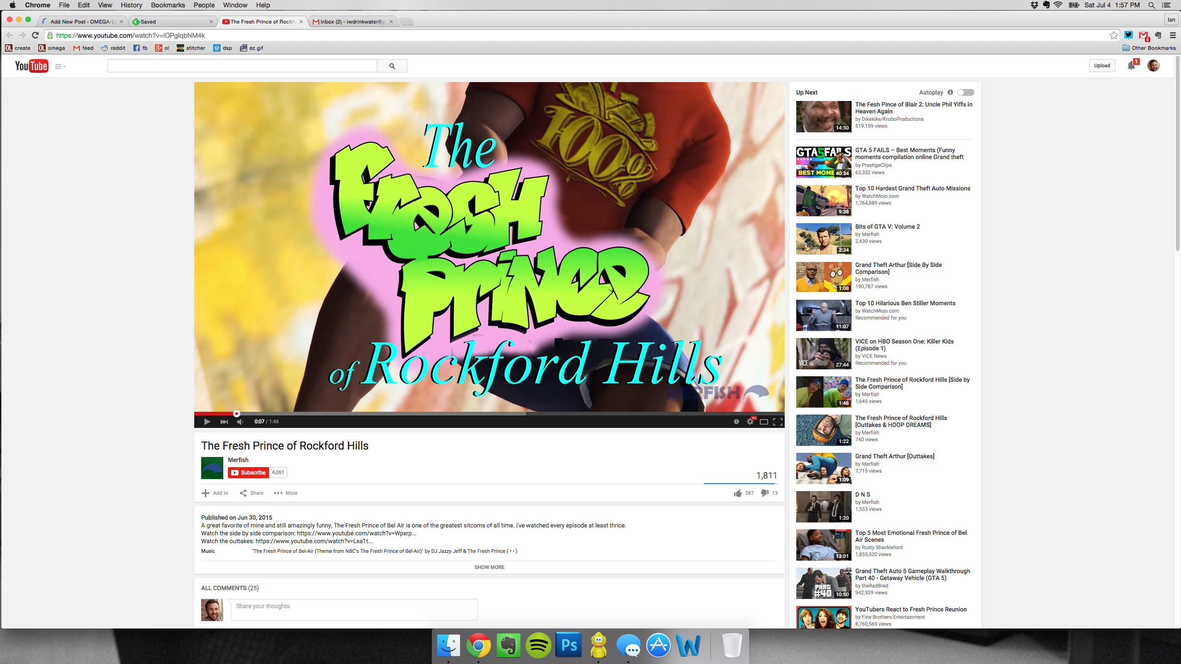Click the watch later clock icon in the player

pyautogui.click(x=736, y=421)
